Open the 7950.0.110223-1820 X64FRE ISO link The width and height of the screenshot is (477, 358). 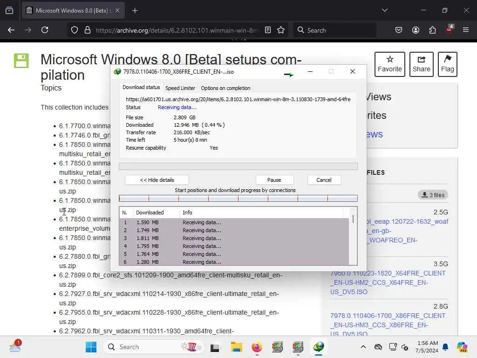coord(388,282)
